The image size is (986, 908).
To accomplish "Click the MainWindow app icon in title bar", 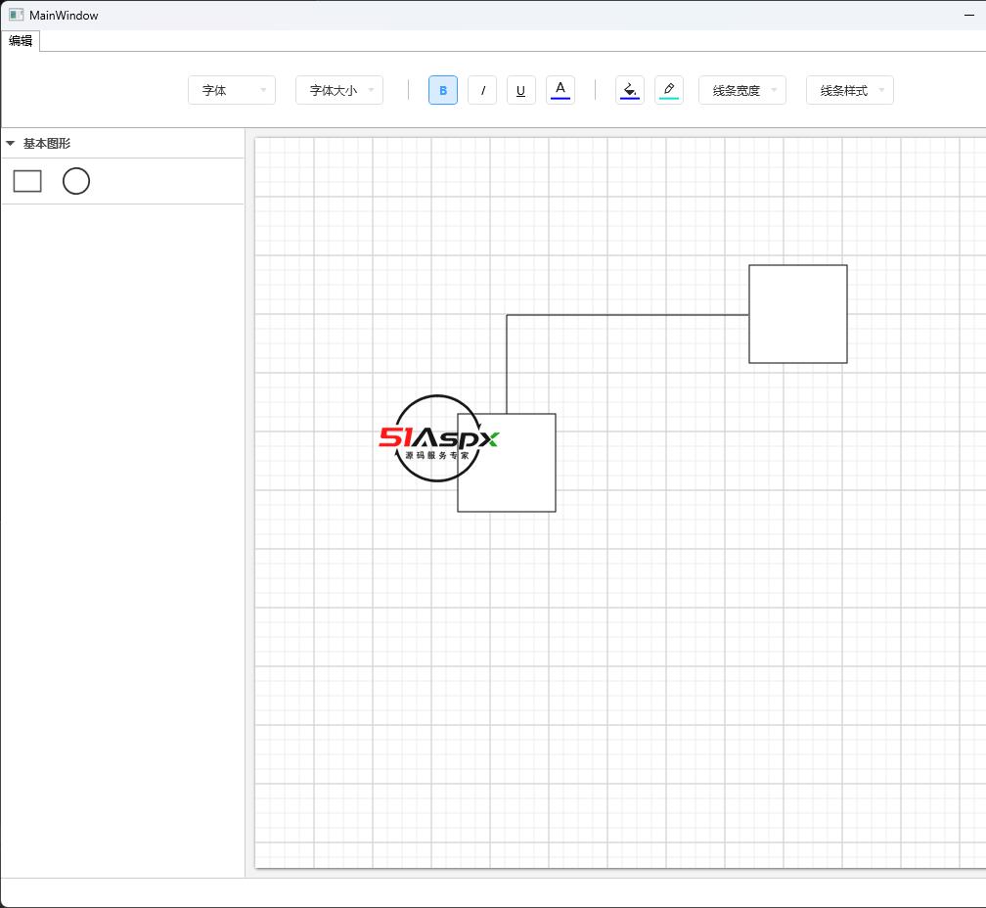I will [x=16, y=15].
